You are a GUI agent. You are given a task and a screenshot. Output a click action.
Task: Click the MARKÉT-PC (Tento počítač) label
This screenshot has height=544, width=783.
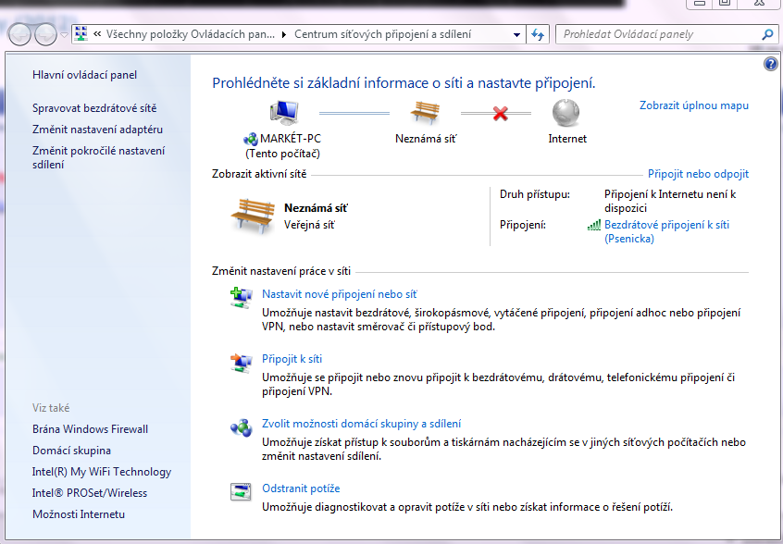pyautogui.click(x=282, y=146)
